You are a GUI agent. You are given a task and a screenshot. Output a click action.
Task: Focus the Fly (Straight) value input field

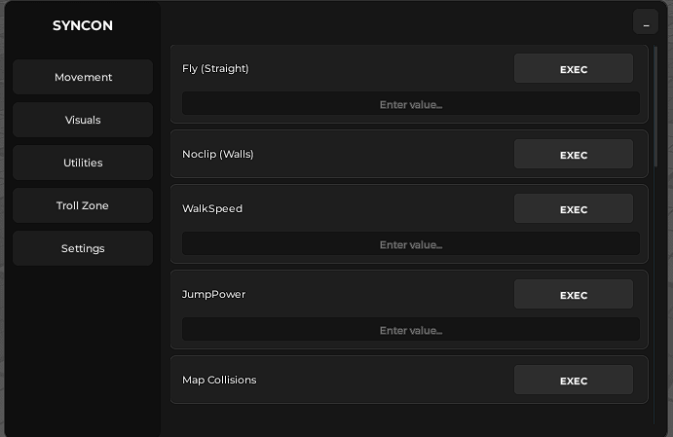tap(411, 103)
